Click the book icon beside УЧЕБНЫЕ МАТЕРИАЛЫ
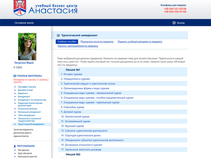The height and width of the screenshot is (158, 211). click(x=14, y=76)
